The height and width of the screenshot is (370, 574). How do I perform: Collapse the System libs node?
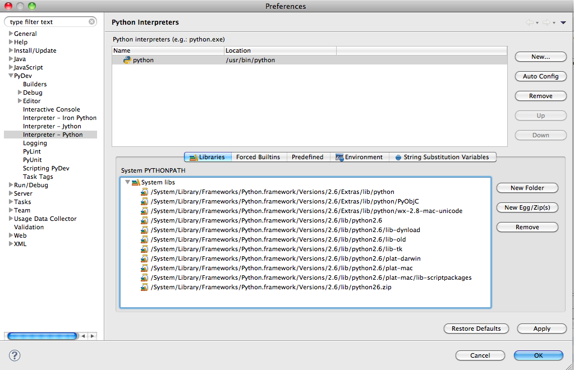coord(127,182)
